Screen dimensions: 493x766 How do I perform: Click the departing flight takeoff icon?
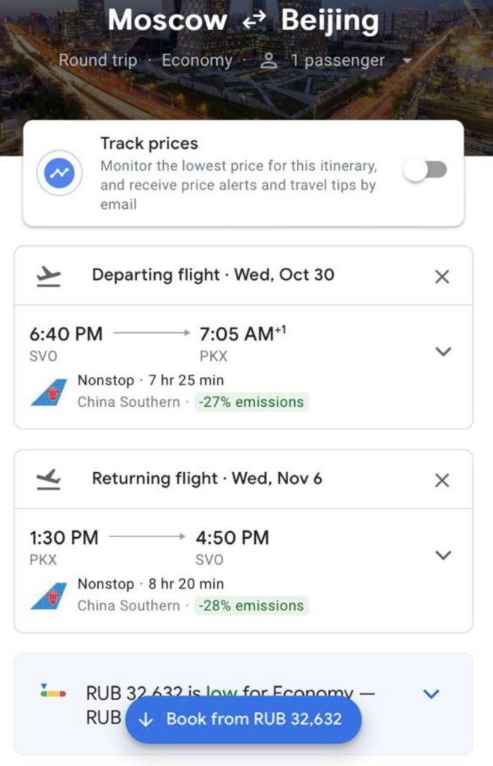click(49, 276)
